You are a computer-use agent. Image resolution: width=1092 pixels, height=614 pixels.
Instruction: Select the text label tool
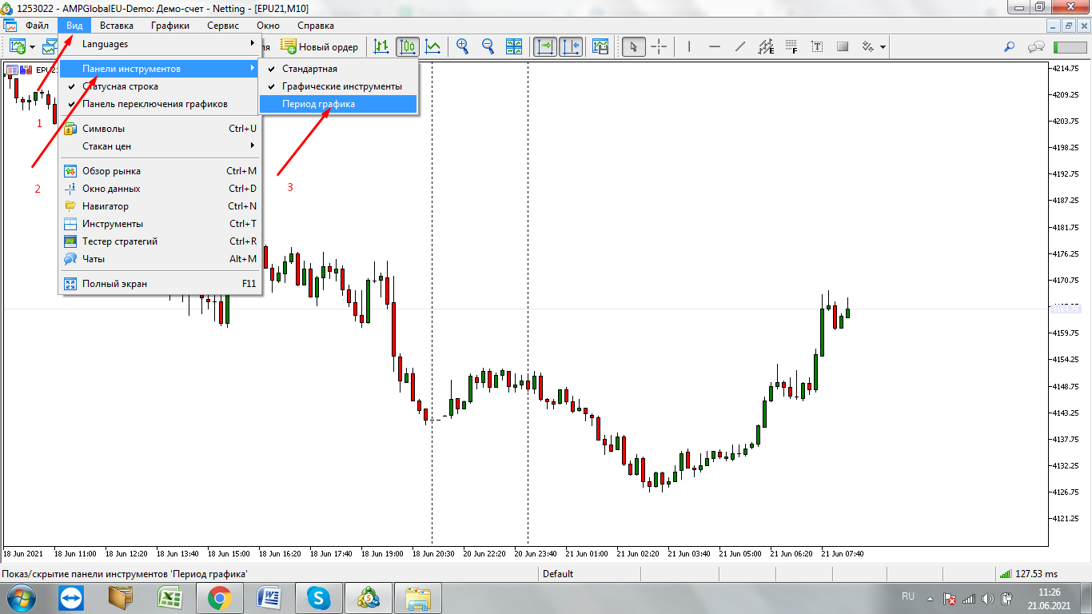[x=817, y=46]
